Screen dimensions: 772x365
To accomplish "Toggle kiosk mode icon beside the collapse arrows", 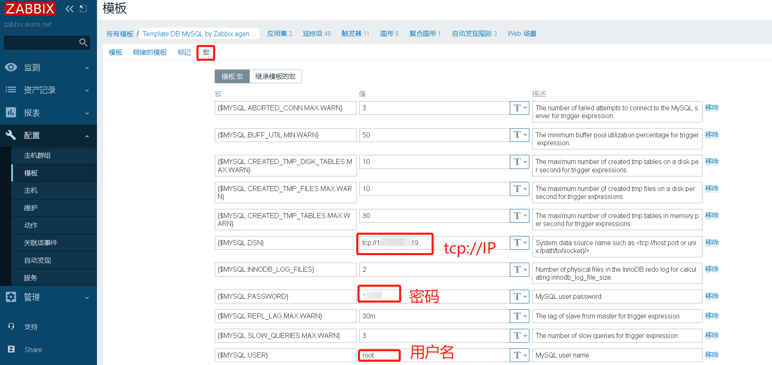I will pos(83,9).
